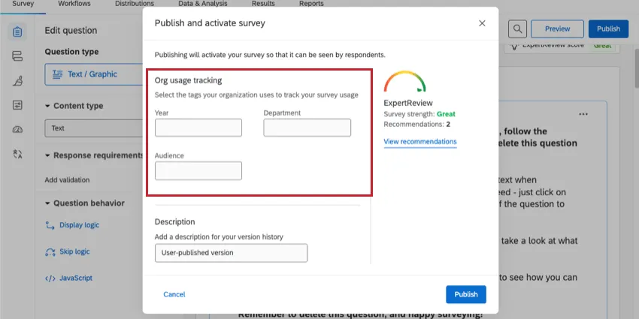Click the Display logic link
The height and width of the screenshot is (319, 639).
pos(79,225)
